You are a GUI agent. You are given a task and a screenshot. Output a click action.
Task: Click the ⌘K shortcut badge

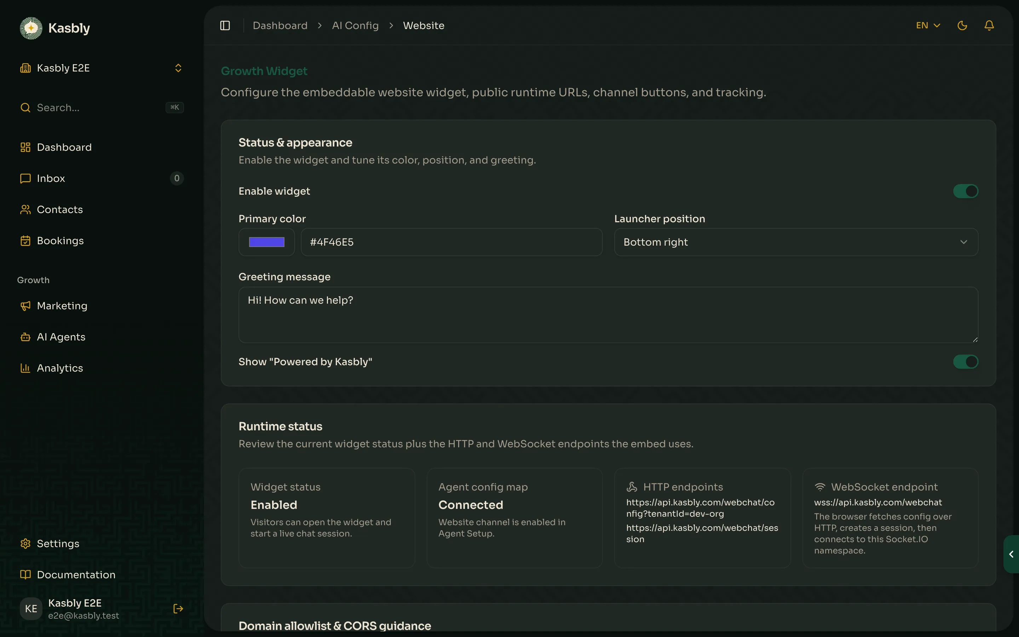174,108
